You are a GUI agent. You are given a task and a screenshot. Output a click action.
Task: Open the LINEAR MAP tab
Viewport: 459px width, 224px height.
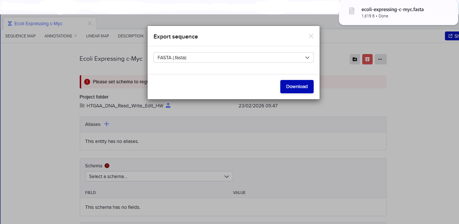pos(98,36)
